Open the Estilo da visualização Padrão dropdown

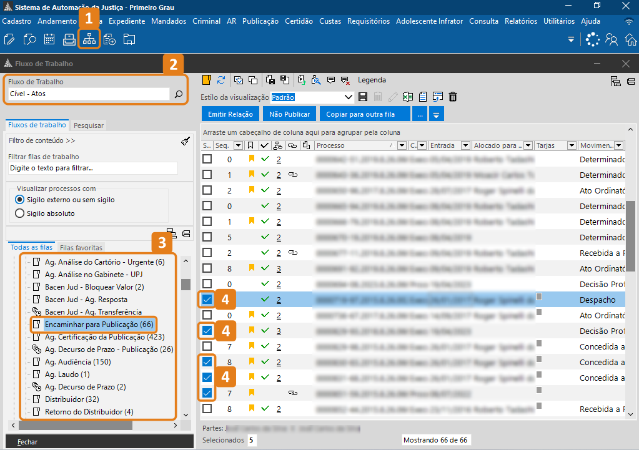pos(349,97)
